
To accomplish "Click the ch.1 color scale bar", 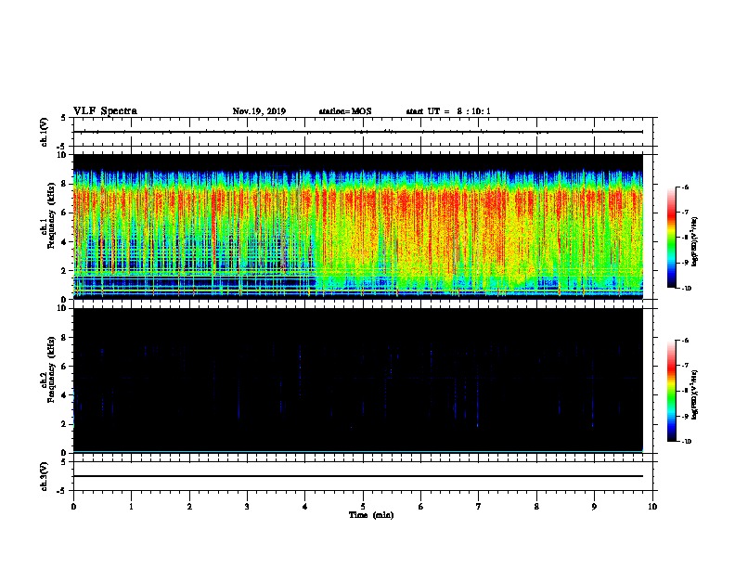I will [672, 238].
